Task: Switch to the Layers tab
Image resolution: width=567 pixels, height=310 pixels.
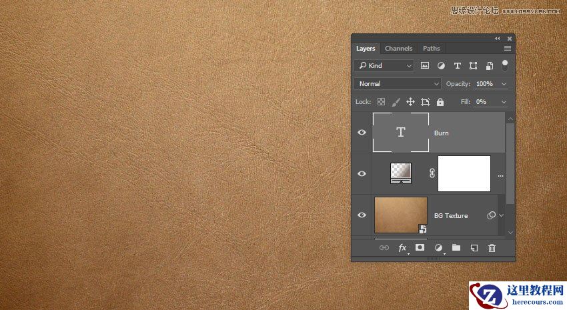Action: (366, 49)
